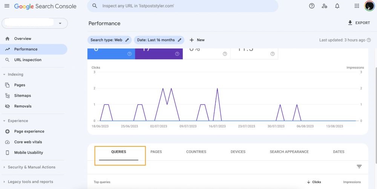Open the Google apps grid

(357, 6)
